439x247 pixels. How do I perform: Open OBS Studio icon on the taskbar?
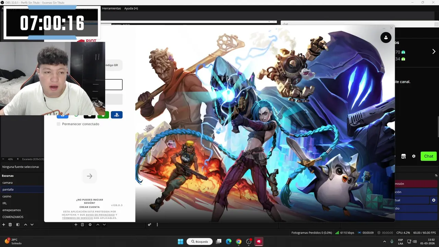pos(249,242)
